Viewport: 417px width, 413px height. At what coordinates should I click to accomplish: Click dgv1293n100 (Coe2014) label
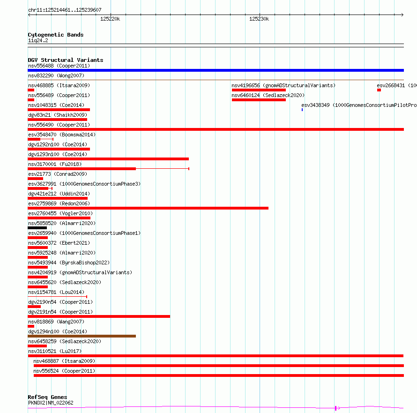[x=58, y=154]
